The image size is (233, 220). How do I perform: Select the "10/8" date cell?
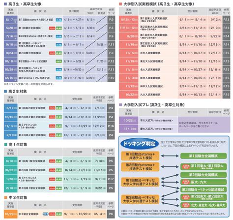10,61
